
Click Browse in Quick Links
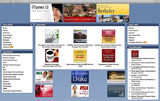click(x=131, y=28)
